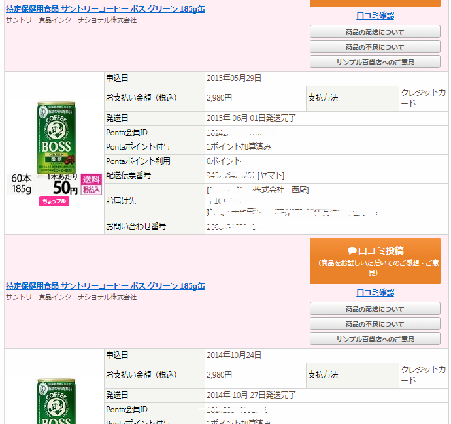Select the application date 2015年05月29日
This screenshot has height=424, width=451.
[233, 78]
